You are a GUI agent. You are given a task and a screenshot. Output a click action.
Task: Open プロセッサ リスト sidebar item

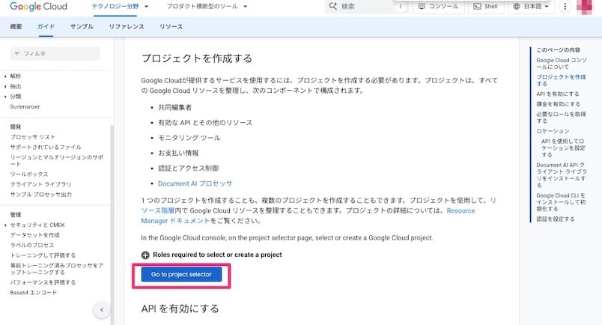33,137
